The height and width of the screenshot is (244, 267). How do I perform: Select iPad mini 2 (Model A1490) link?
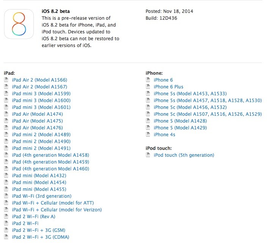[41, 142]
